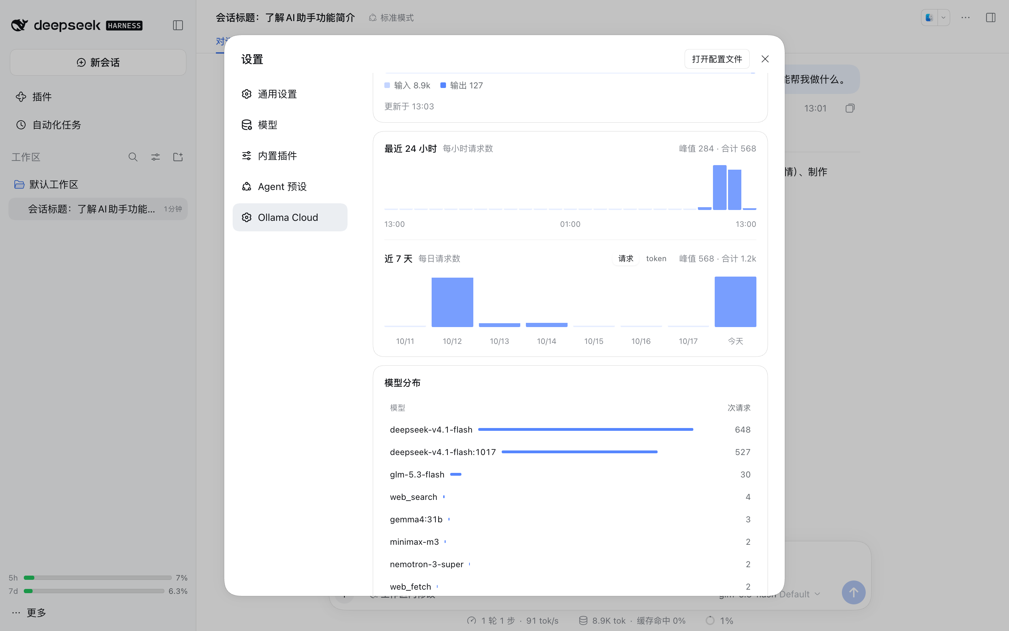Click the speed gauge icon in status bar
The width and height of the screenshot is (1009, 631).
(x=471, y=620)
